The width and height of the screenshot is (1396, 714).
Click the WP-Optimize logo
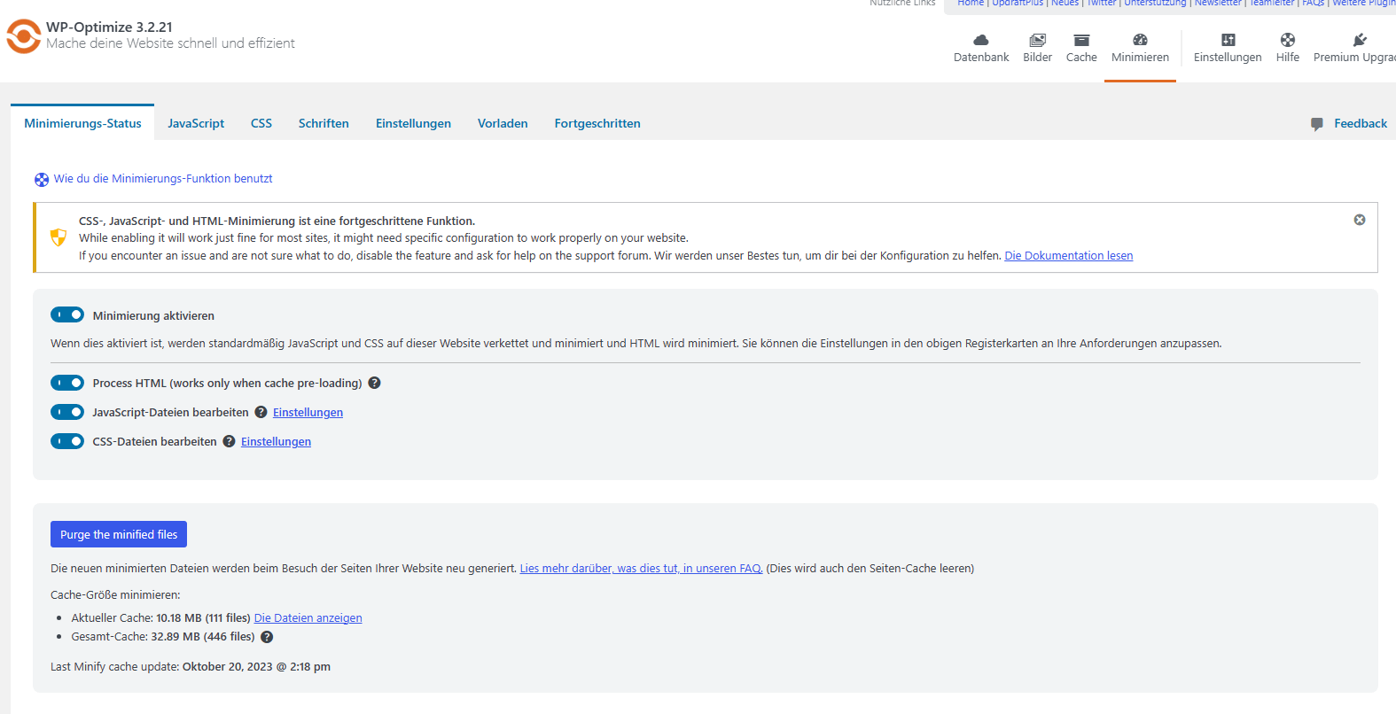[24, 36]
